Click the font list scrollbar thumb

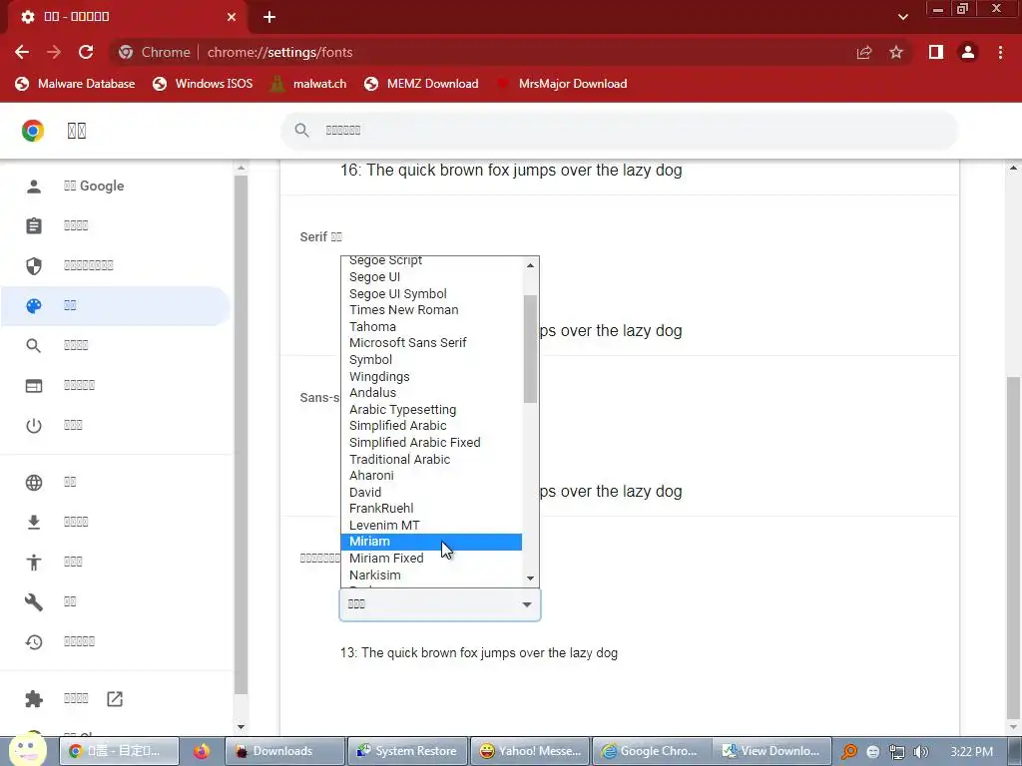click(531, 349)
